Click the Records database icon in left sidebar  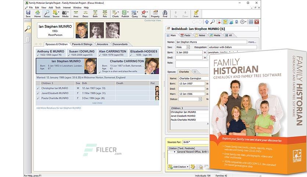(x=28, y=39)
